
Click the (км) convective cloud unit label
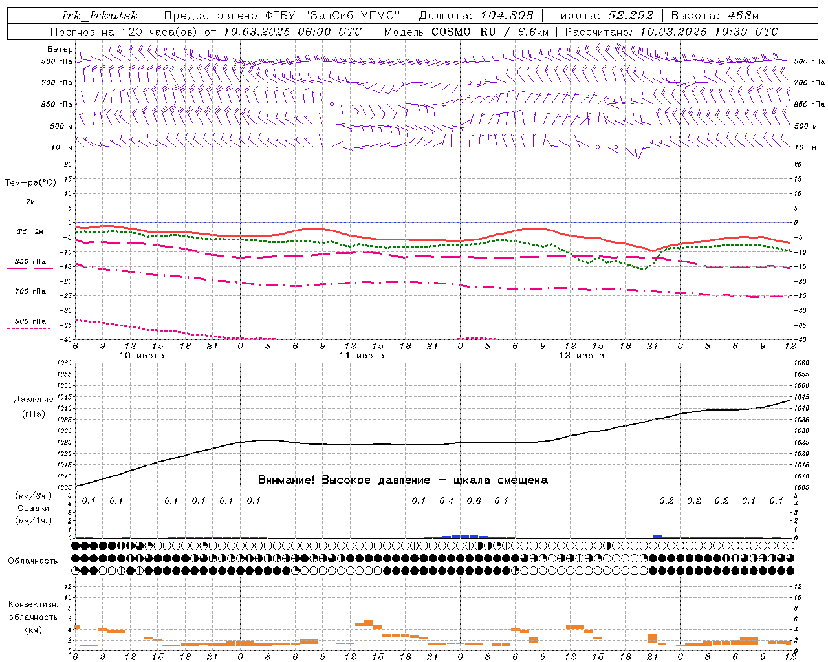pyautogui.click(x=33, y=630)
